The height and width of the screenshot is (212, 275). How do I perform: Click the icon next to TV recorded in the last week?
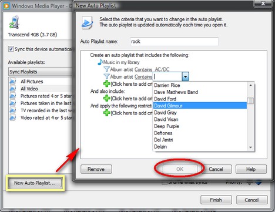(x=13, y=110)
